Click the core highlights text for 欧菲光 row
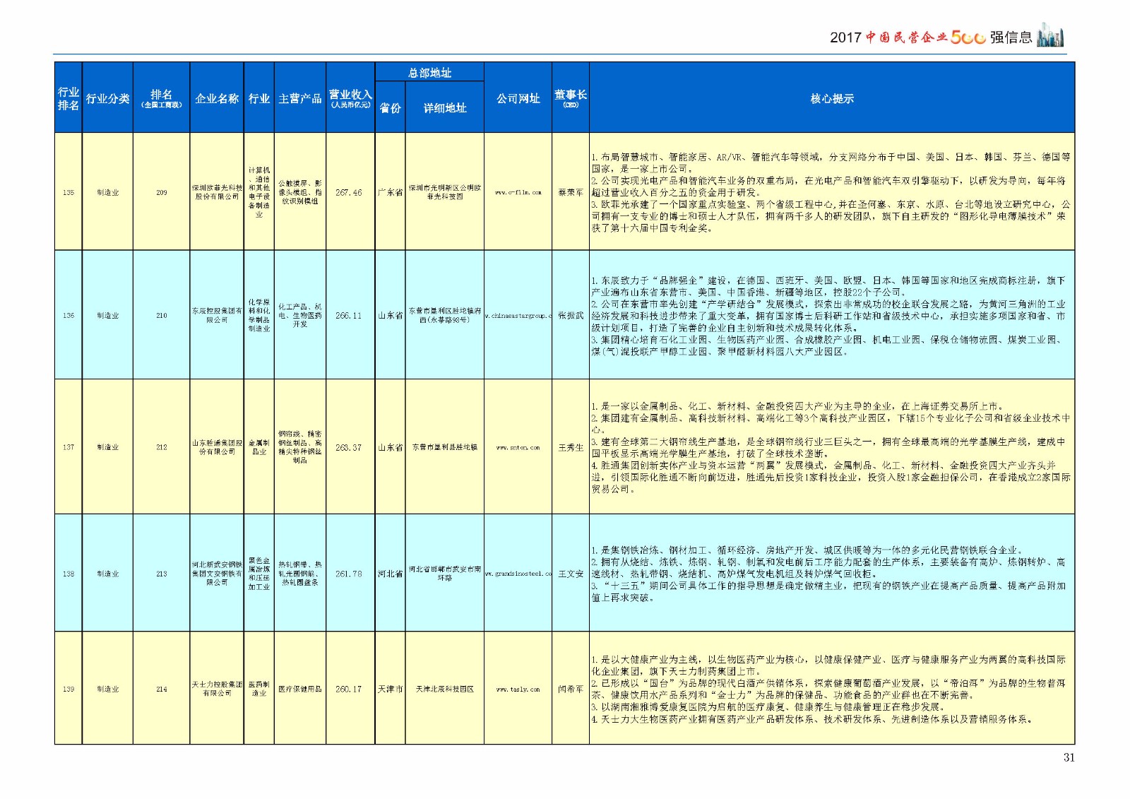Screen dimensions: 1130x799 pos(831,192)
